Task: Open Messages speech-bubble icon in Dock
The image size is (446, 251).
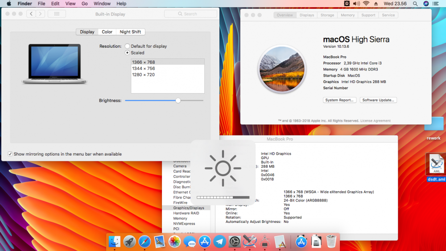Action: pyautogui.click(x=190, y=242)
